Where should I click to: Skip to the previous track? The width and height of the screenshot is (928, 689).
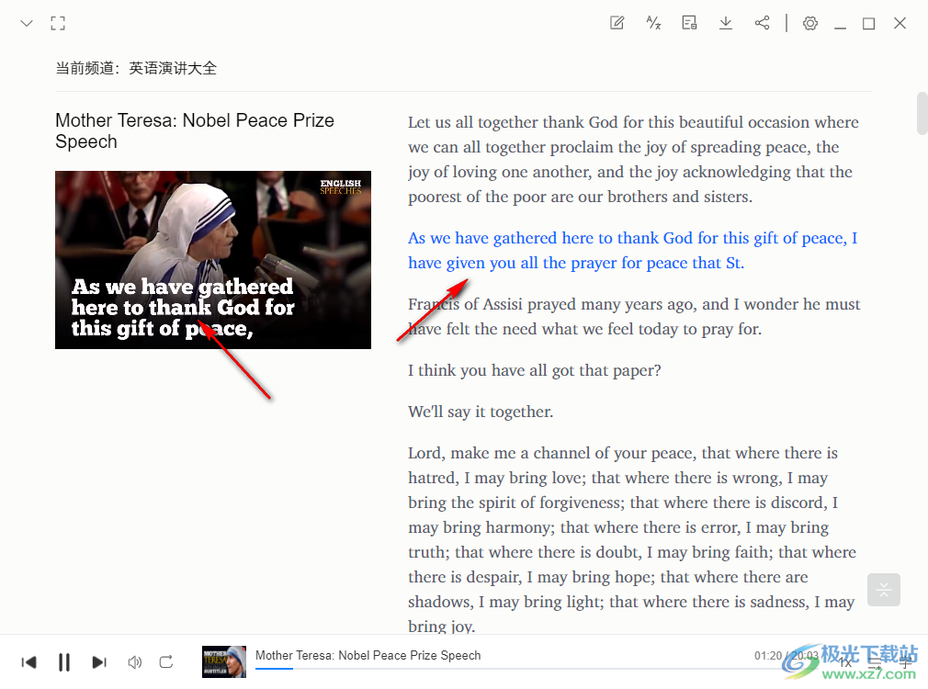click(29, 661)
